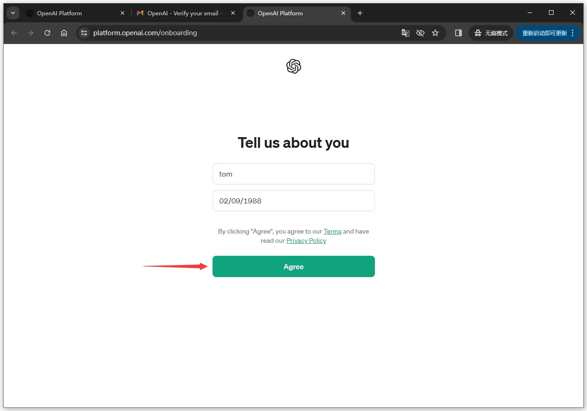
Task: Click the address bar URL platform.openai.com/onboarding
Action: point(145,33)
